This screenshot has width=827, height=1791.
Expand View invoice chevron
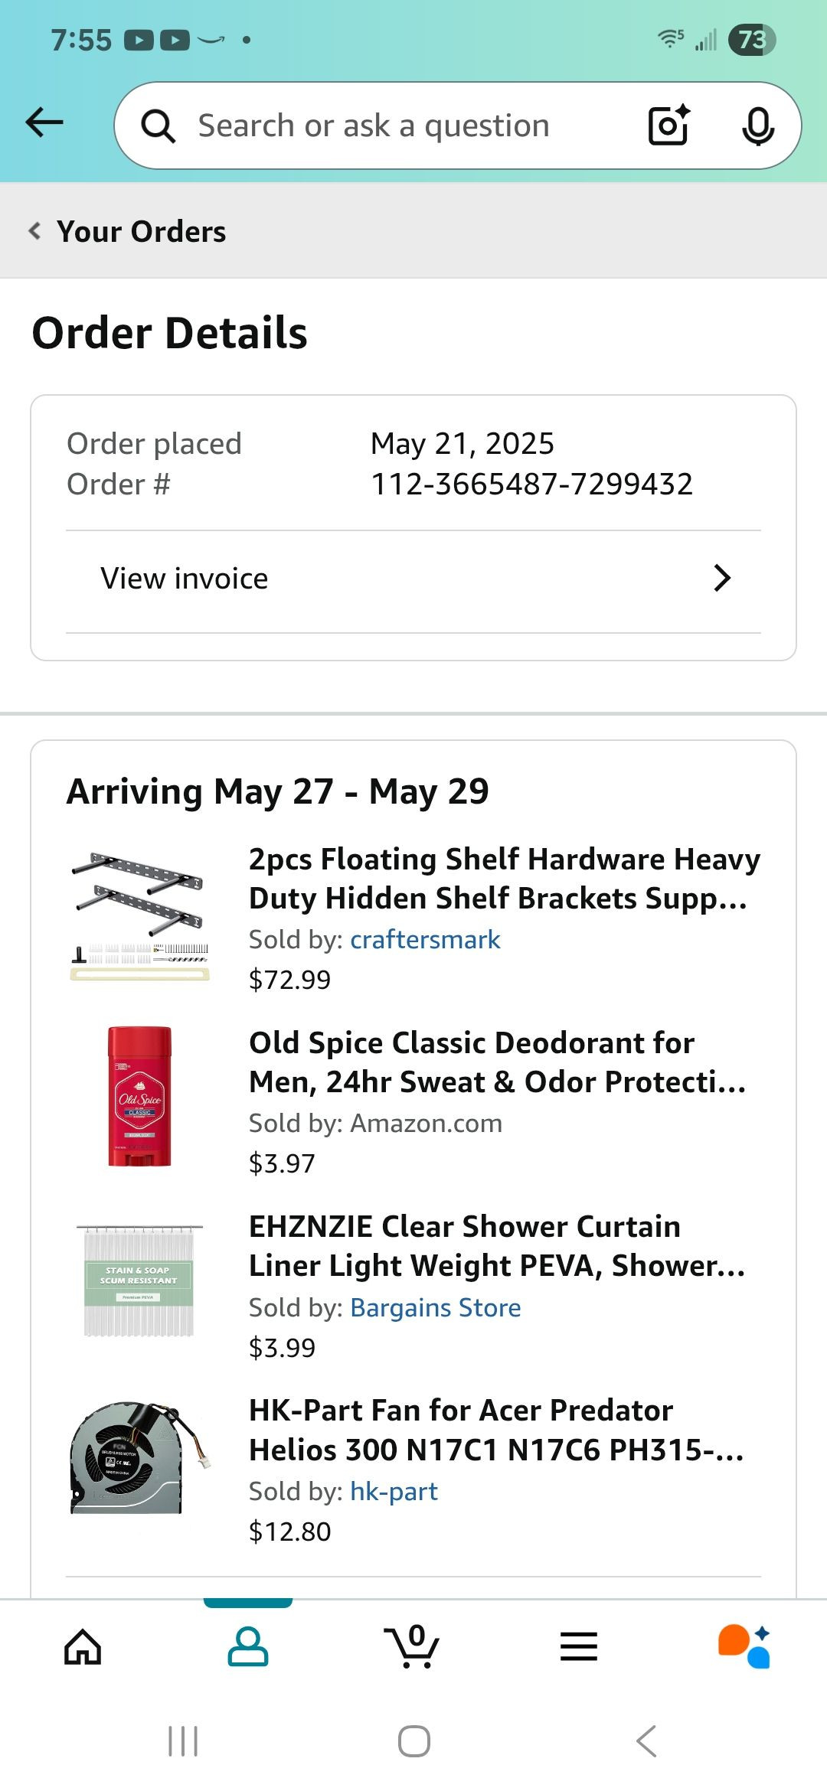coord(721,579)
